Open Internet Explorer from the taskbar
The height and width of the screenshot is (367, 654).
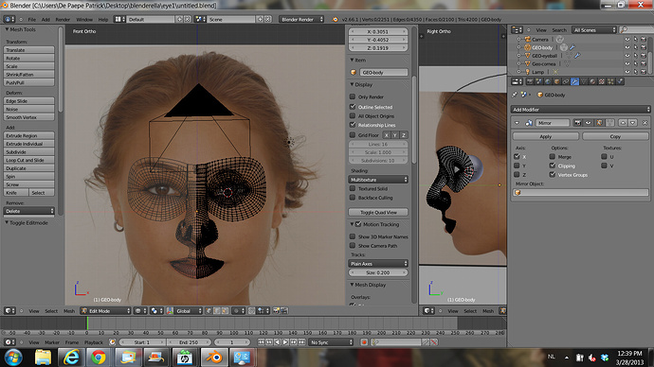pyautogui.click(x=71, y=358)
